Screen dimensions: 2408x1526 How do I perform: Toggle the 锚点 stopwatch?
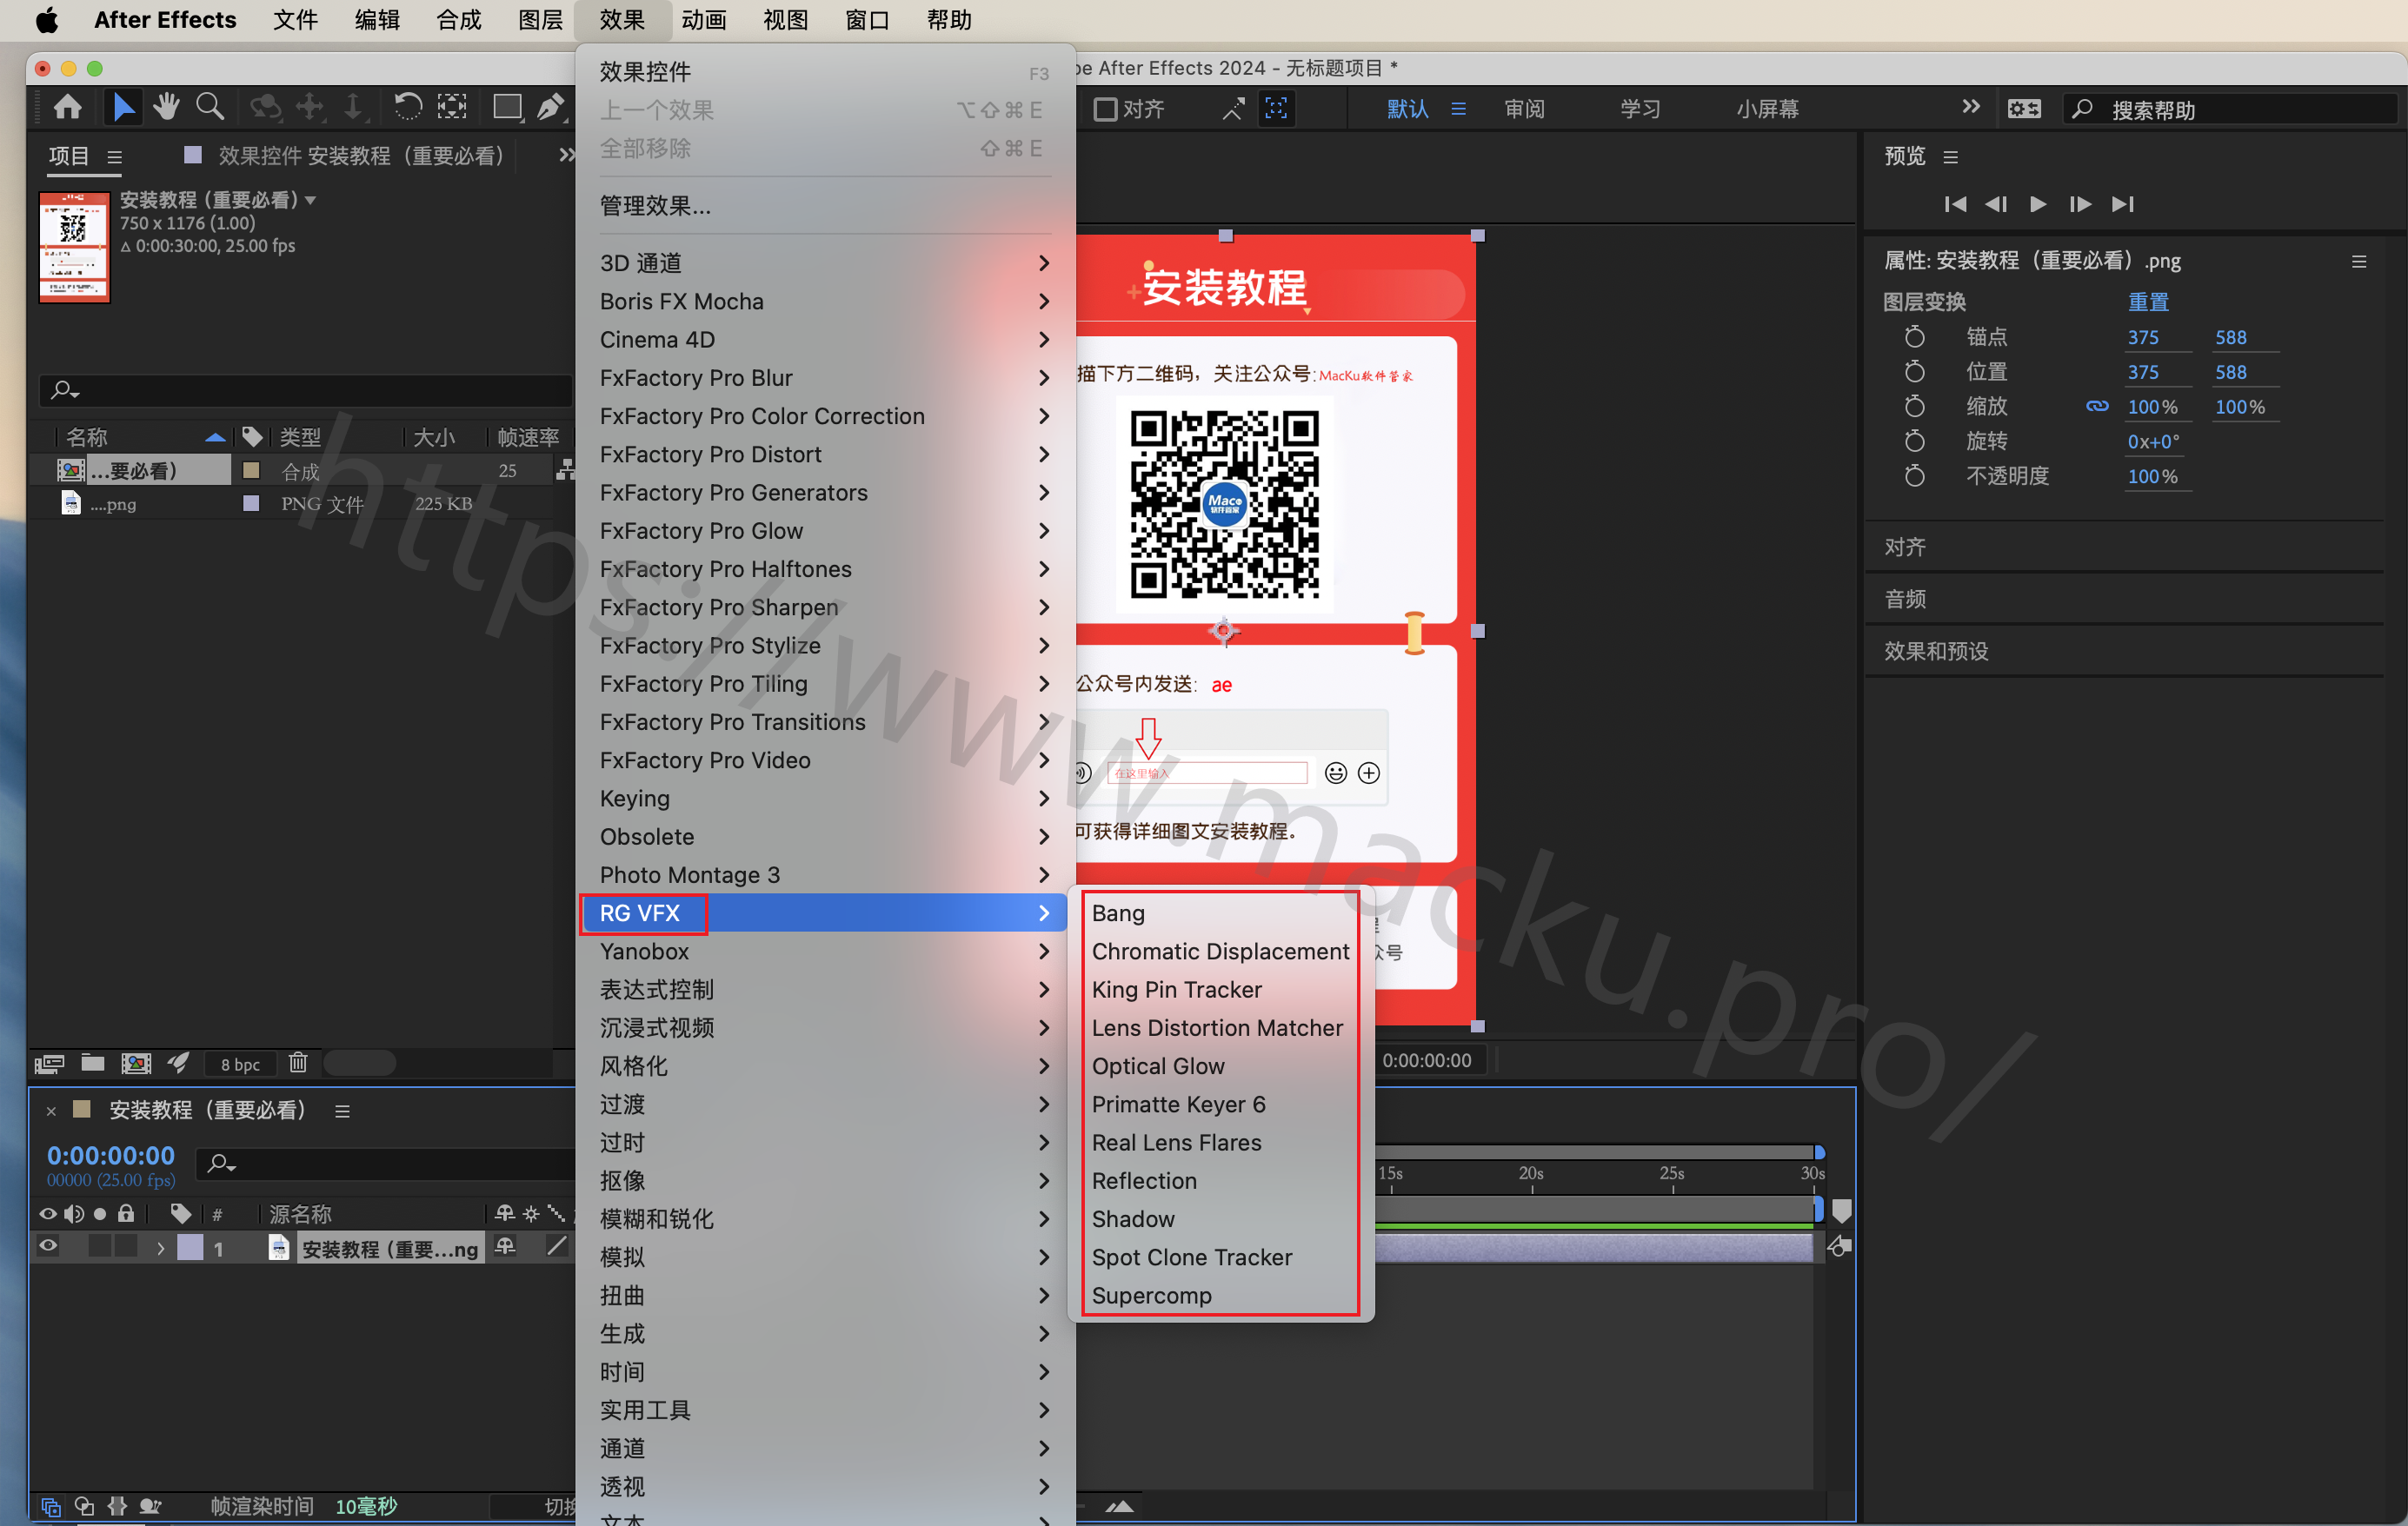[1913, 338]
